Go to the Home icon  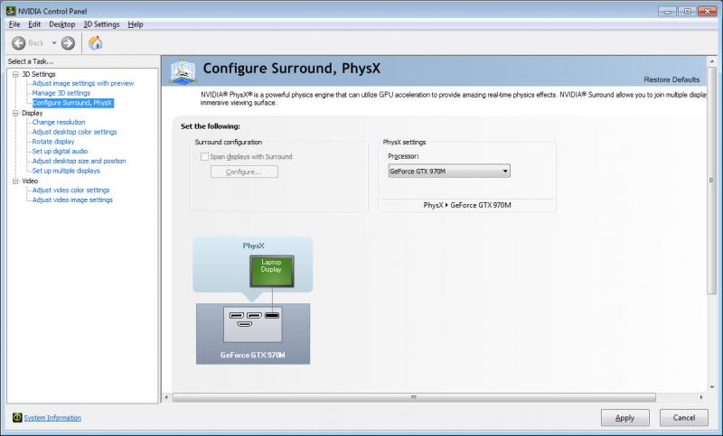point(96,42)
